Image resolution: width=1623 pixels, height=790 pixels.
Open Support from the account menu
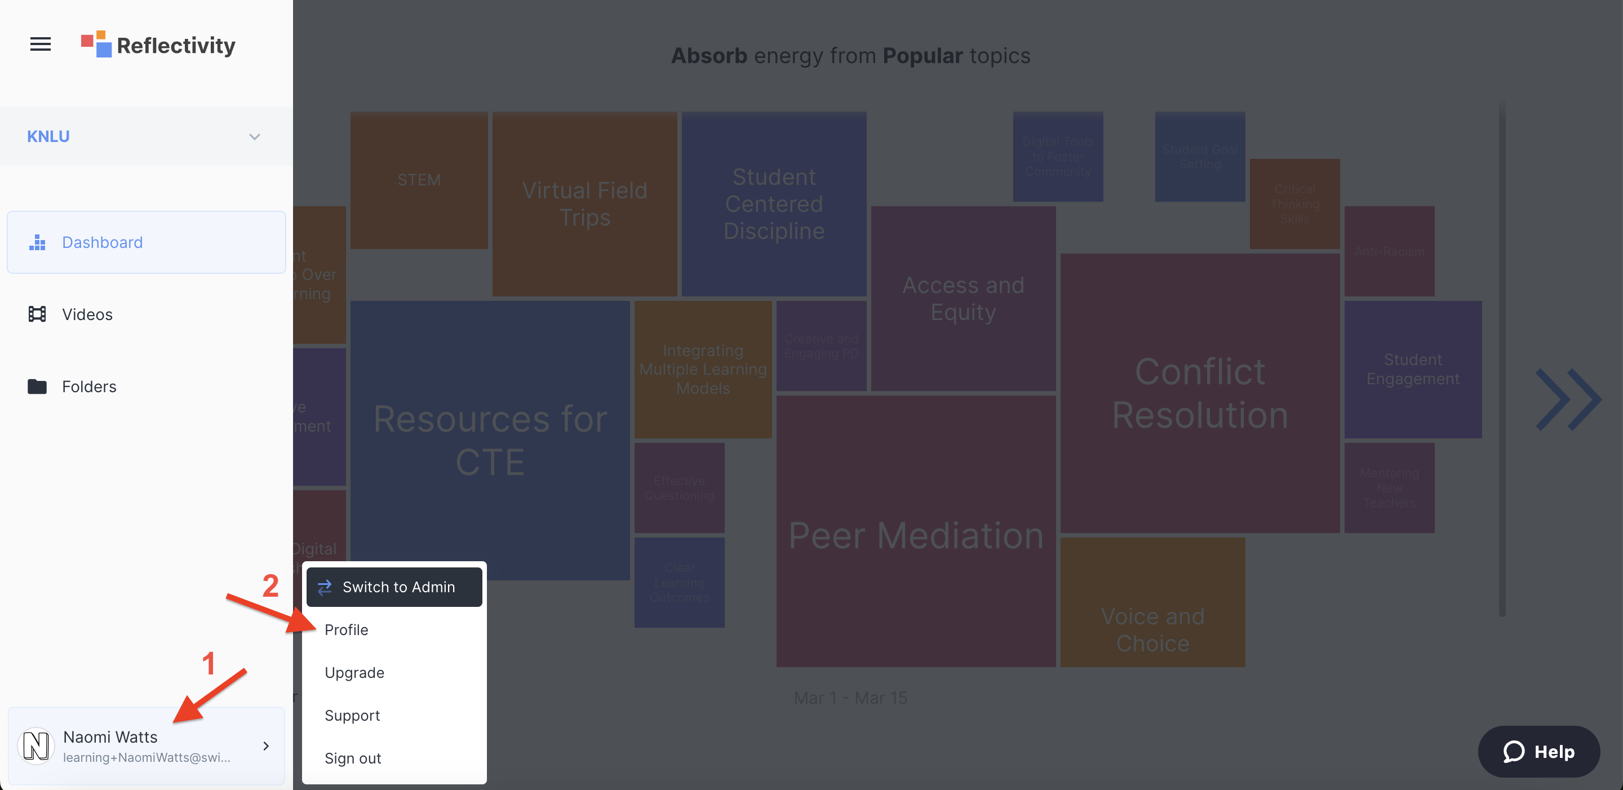point(352,716)
